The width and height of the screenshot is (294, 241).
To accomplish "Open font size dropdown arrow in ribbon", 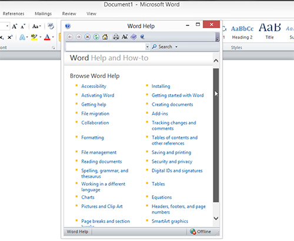I will click(7, 26).
